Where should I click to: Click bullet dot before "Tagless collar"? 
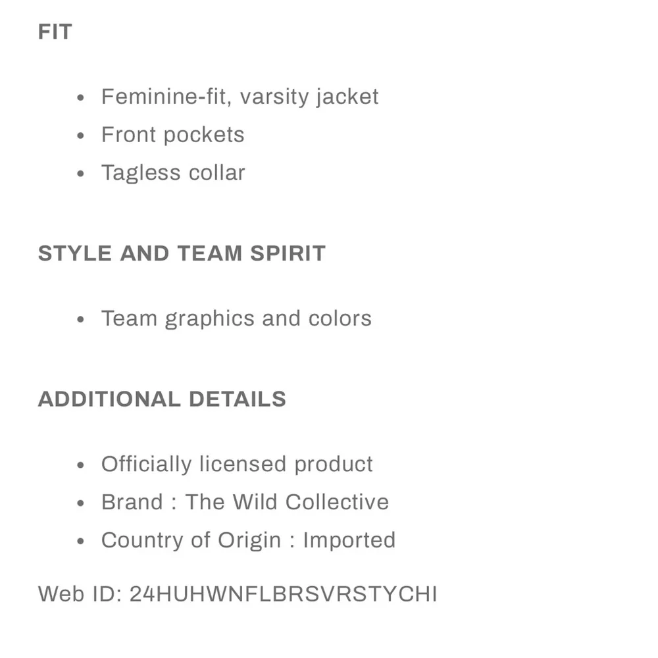(81, 174)
